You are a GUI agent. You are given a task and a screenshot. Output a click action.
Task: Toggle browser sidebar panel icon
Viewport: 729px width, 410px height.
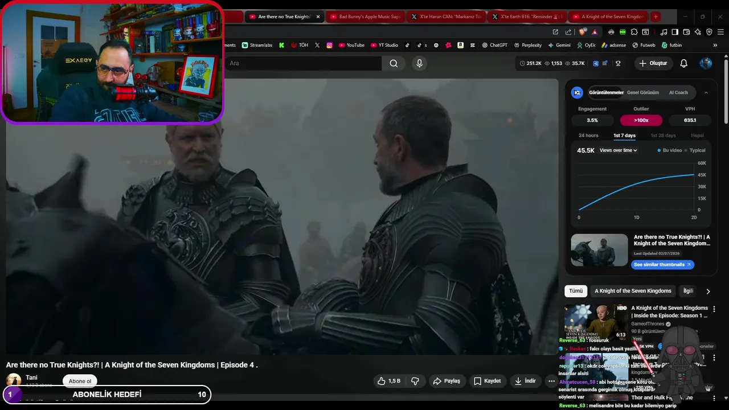(x=675, y=32)
